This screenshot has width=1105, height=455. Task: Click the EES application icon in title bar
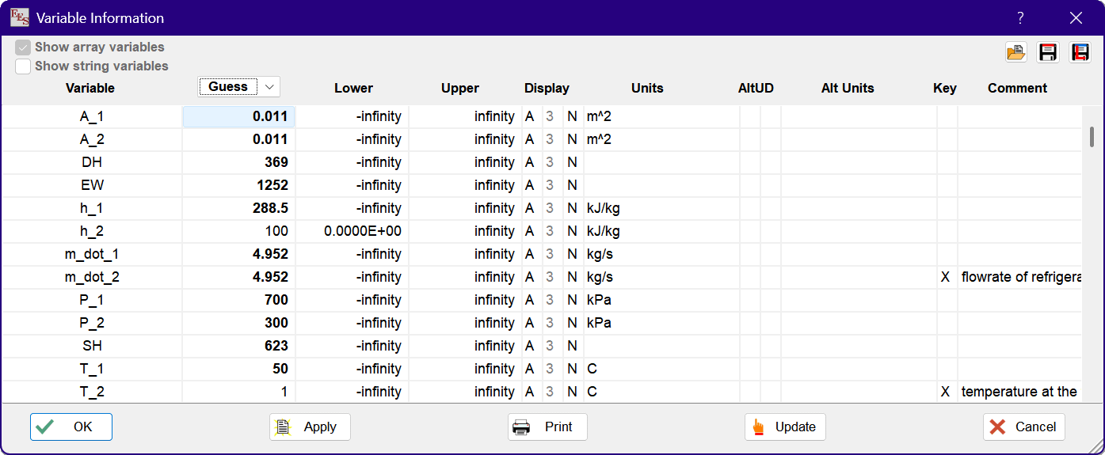click(20, 17)
